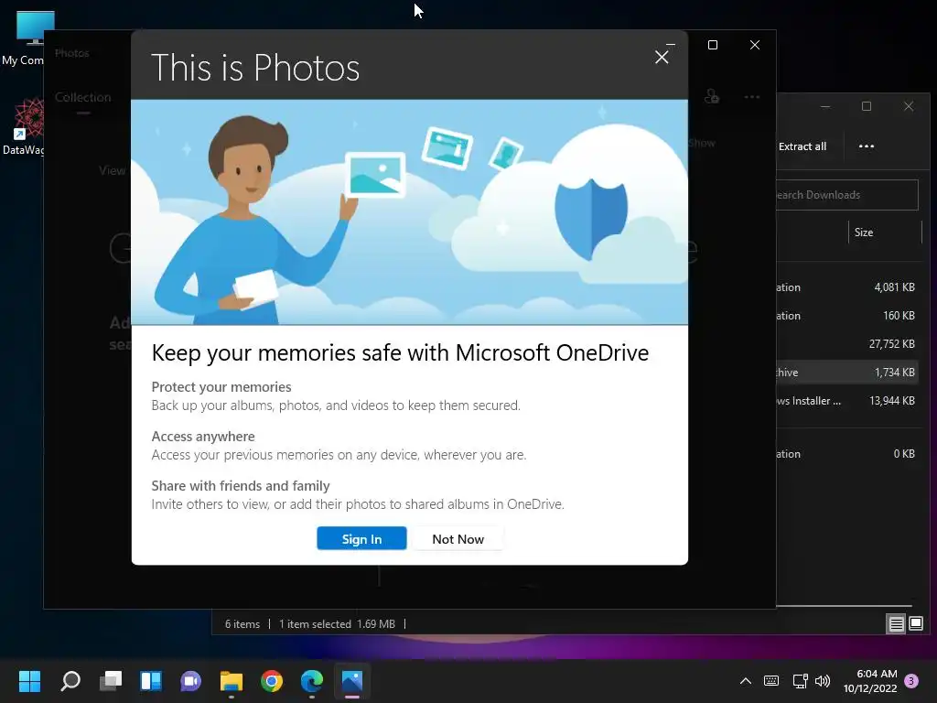Open the Widgets taskbar icon
This screenshot has height=703, width=937.
151,681
